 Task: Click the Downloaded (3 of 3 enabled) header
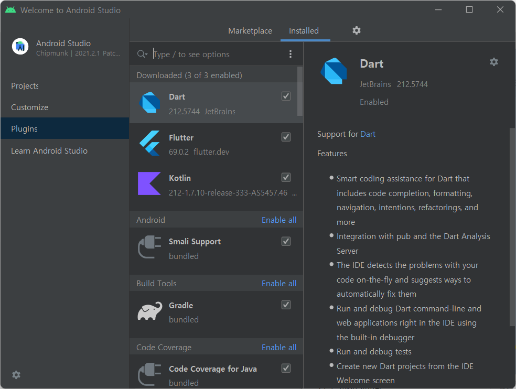(189, 75)
